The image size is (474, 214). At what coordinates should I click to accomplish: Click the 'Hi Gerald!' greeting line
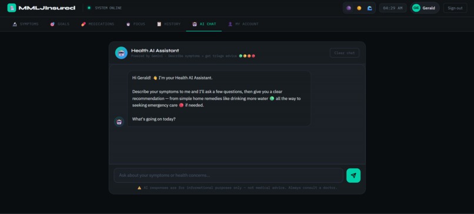tap(172, 78)
